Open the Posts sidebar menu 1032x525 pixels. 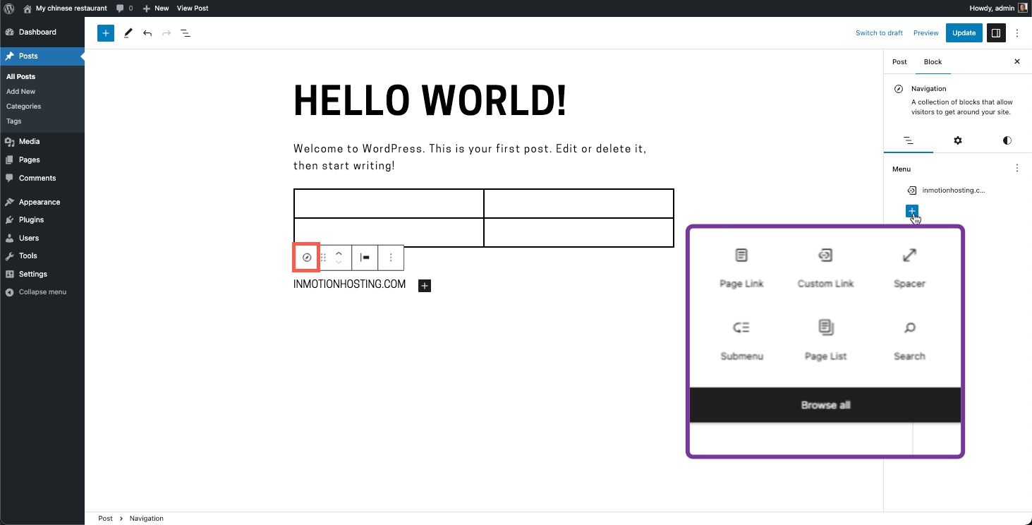click(x=42, y=56)
